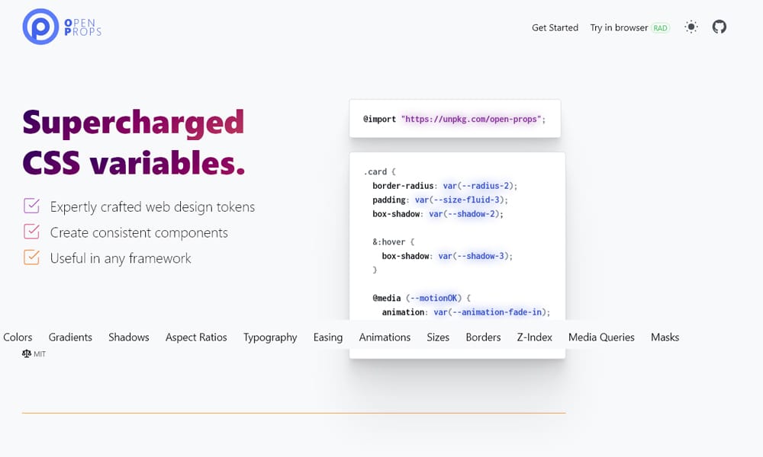Click the MIT license scales icon
Image resolution: width=763 pixels, height=457 pixels.
[26, 353]
